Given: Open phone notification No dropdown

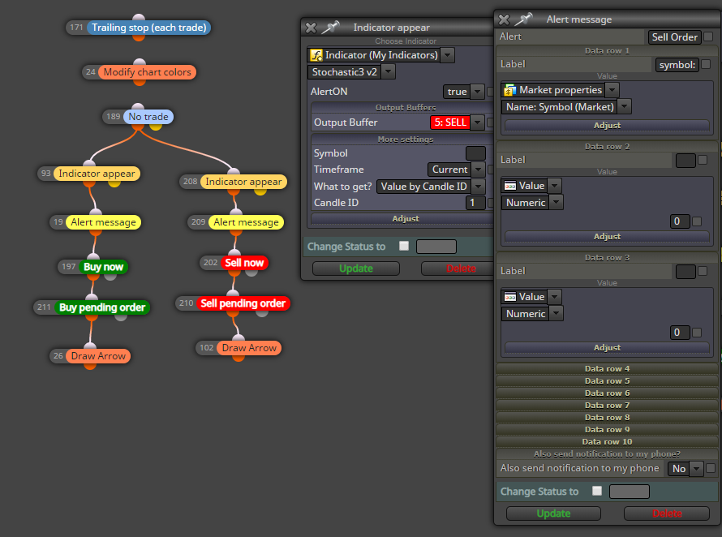Looking at the screenshot, I should (x=696, y=469).
